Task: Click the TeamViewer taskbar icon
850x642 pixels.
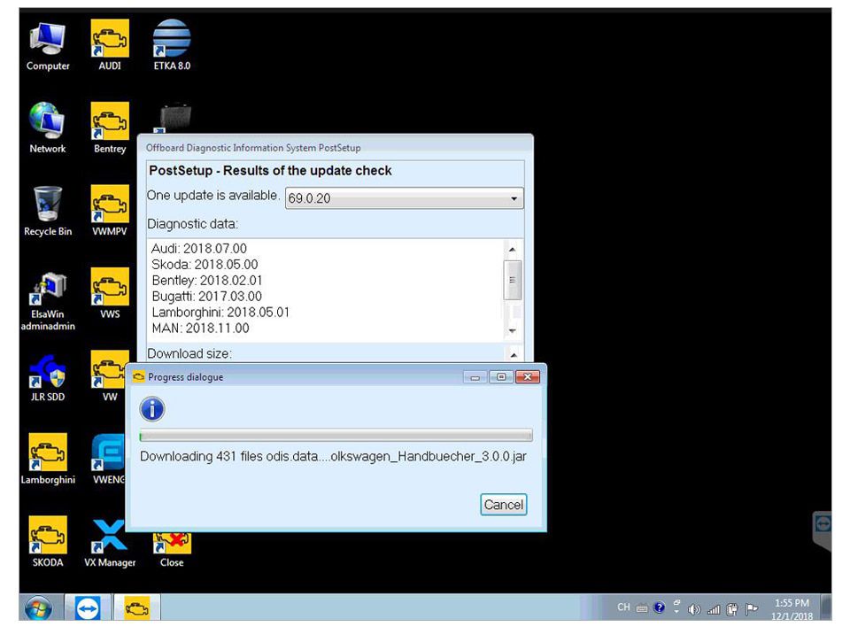Action: click(88, 607)
